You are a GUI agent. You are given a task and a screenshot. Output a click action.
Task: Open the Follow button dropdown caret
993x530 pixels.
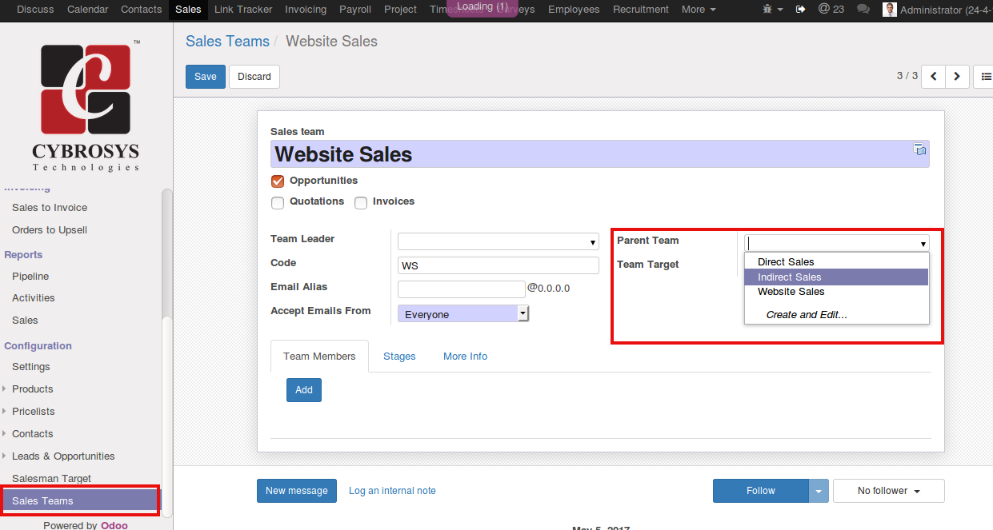click(819, 491)
